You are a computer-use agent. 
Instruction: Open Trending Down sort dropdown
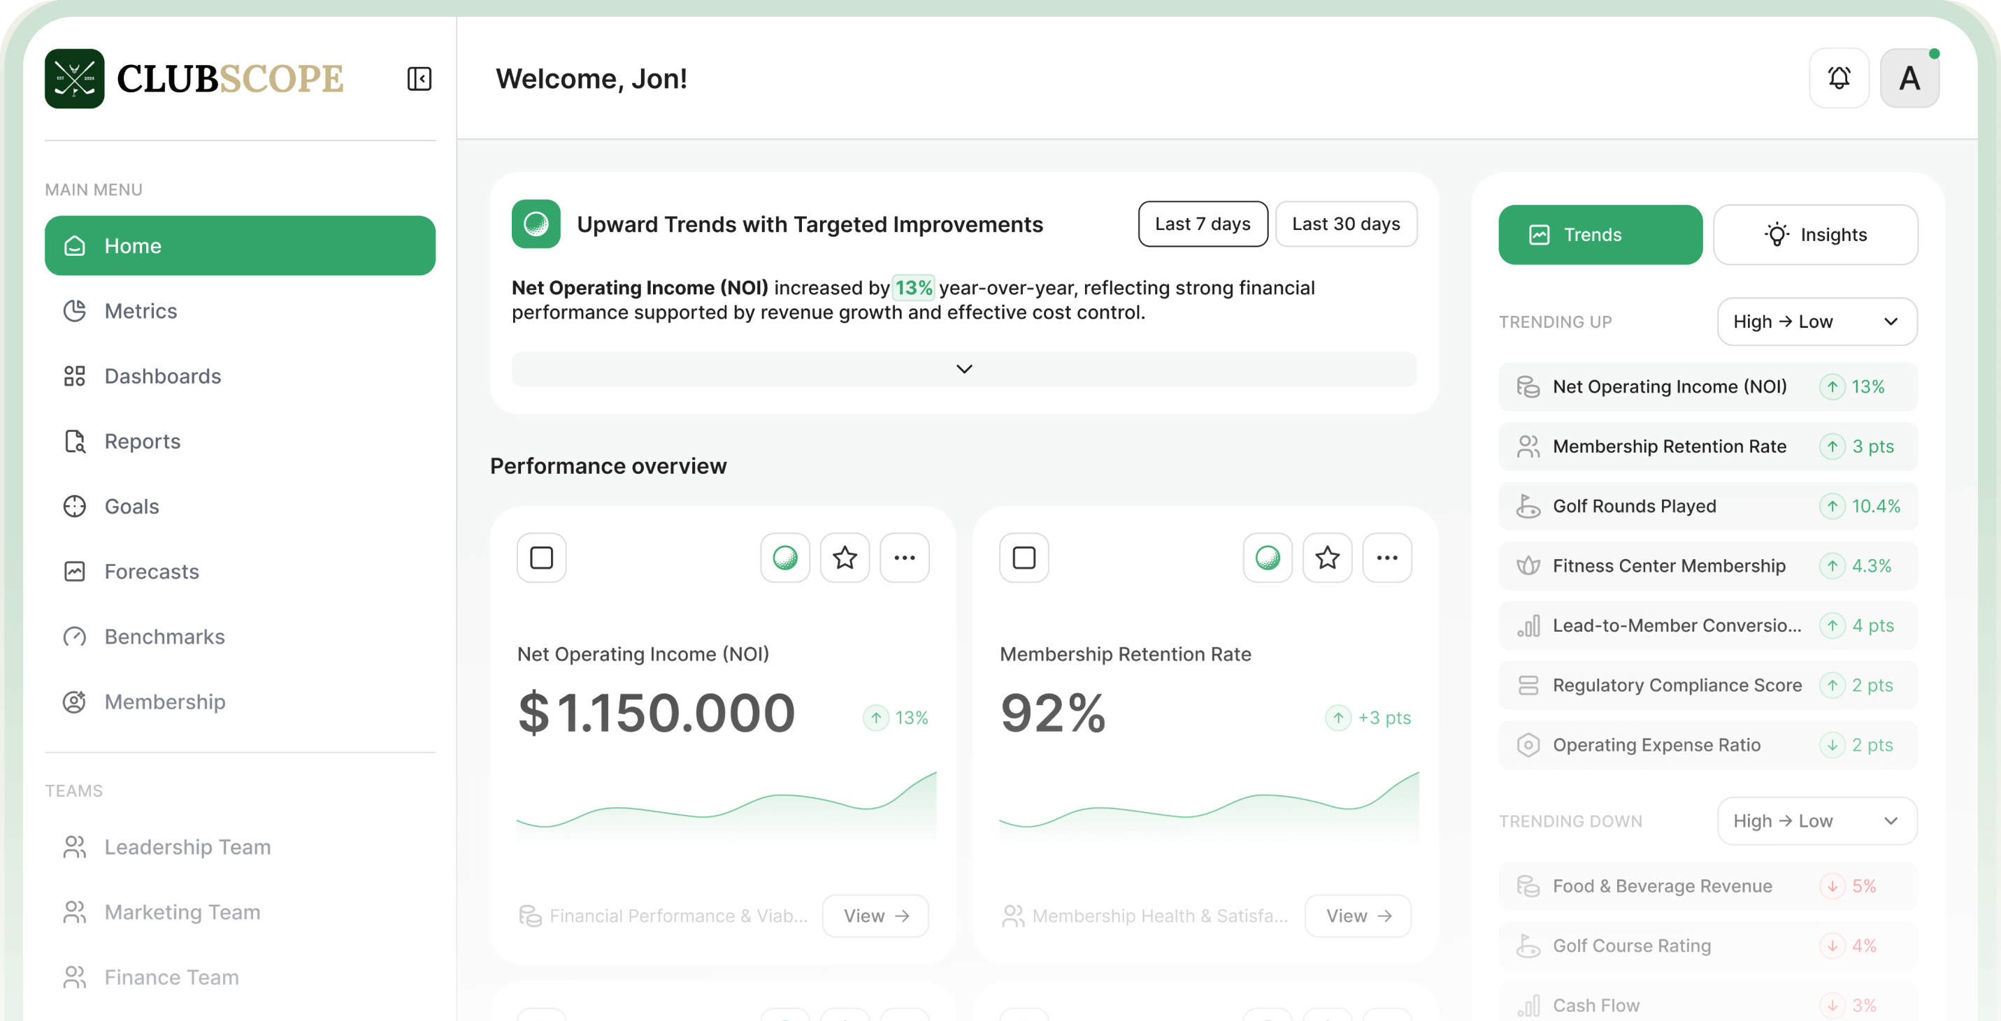pyautogui.click(x=1816, y=820)
